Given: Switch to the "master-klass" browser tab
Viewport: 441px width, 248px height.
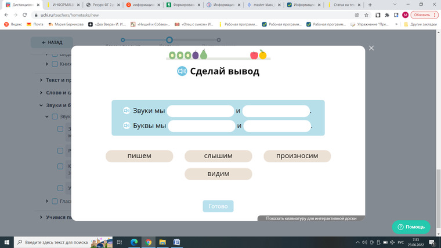Looking at the screenshot, I should point(263,5).
